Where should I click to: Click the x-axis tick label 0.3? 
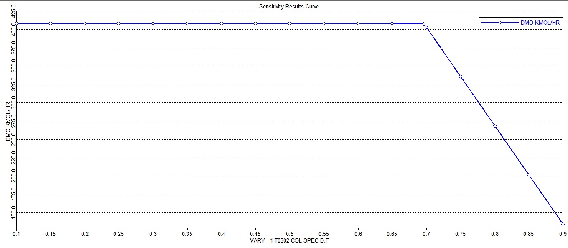(x=153, y=235)
